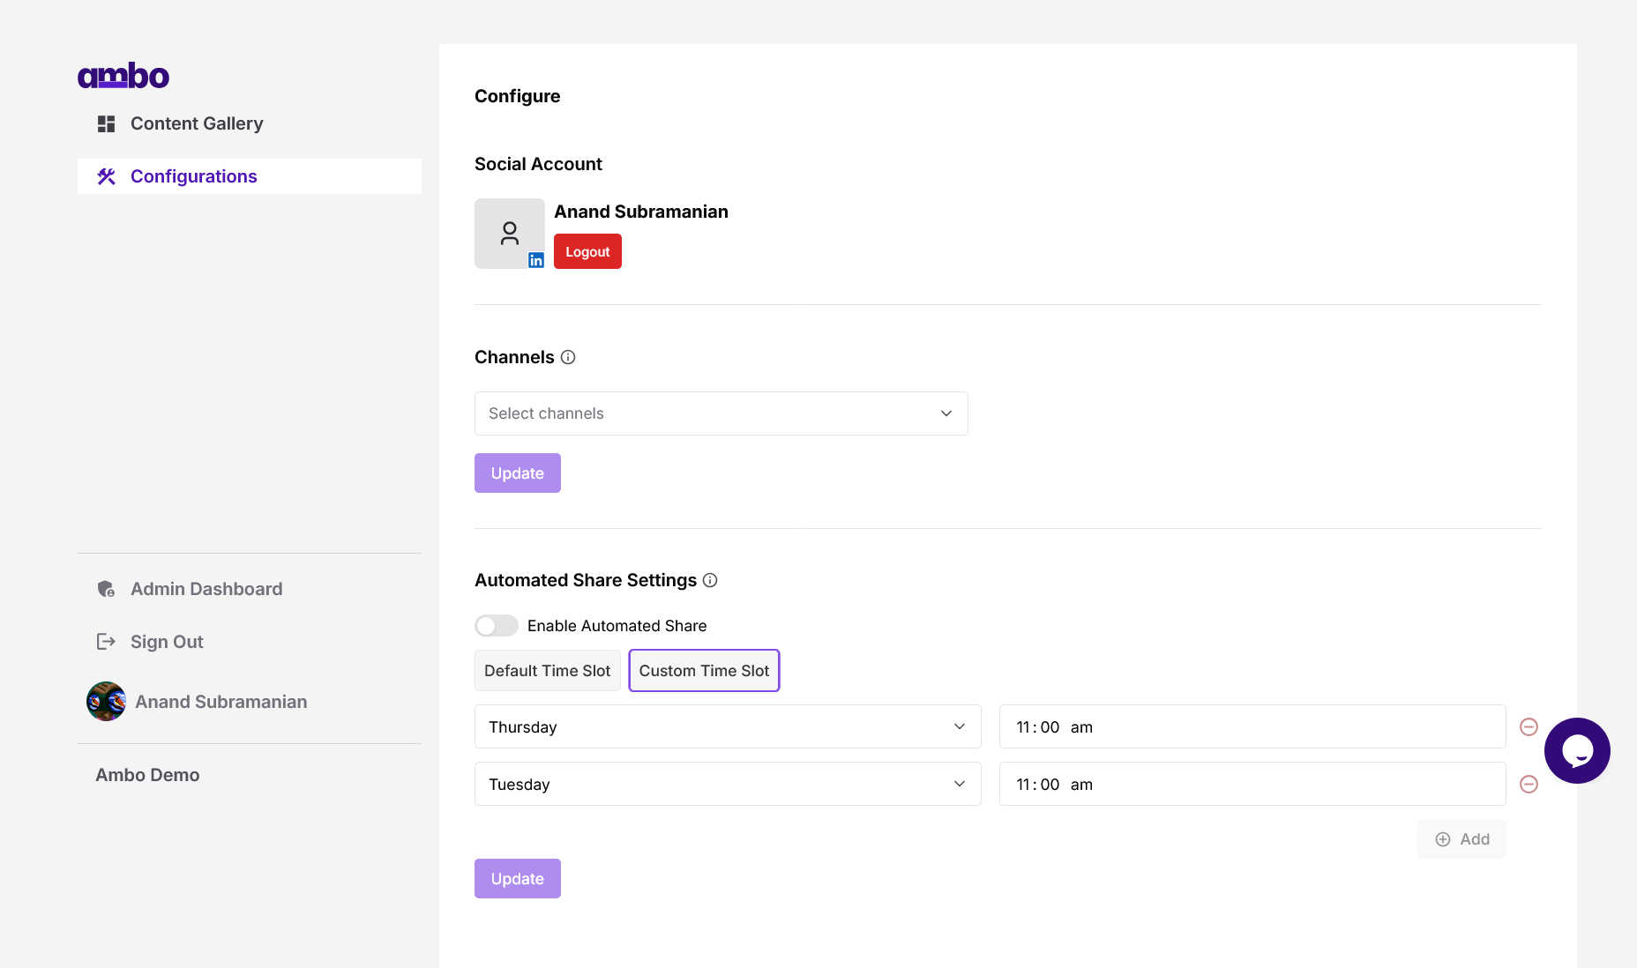Enable the Automated Share toggle

(x=497, y=626)
